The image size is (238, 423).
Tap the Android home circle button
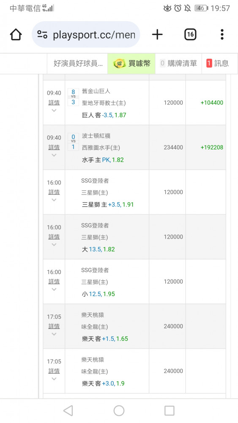[x=119, y=411]
